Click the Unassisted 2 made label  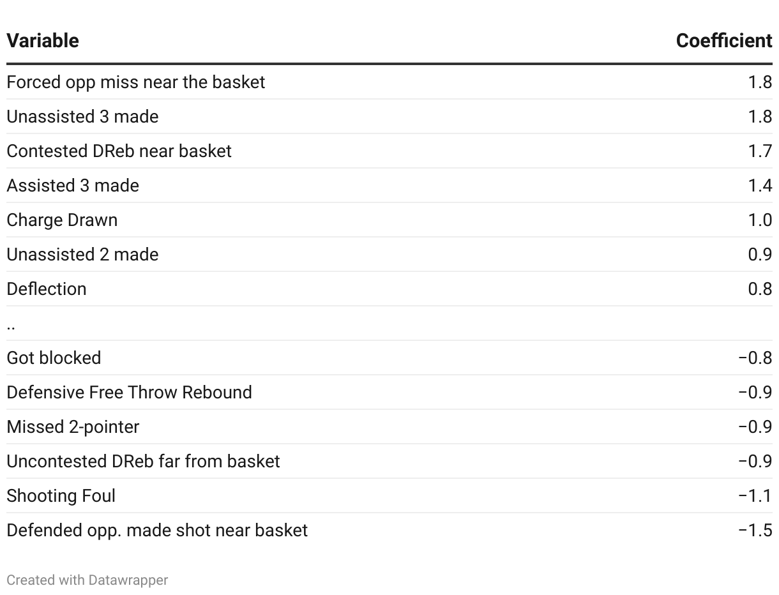coord(82,255)
